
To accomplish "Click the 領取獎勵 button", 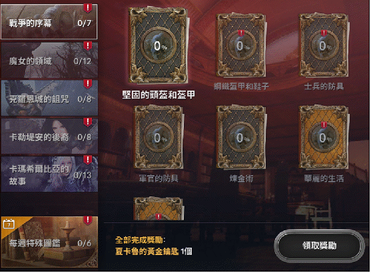I will click(320, 246).
